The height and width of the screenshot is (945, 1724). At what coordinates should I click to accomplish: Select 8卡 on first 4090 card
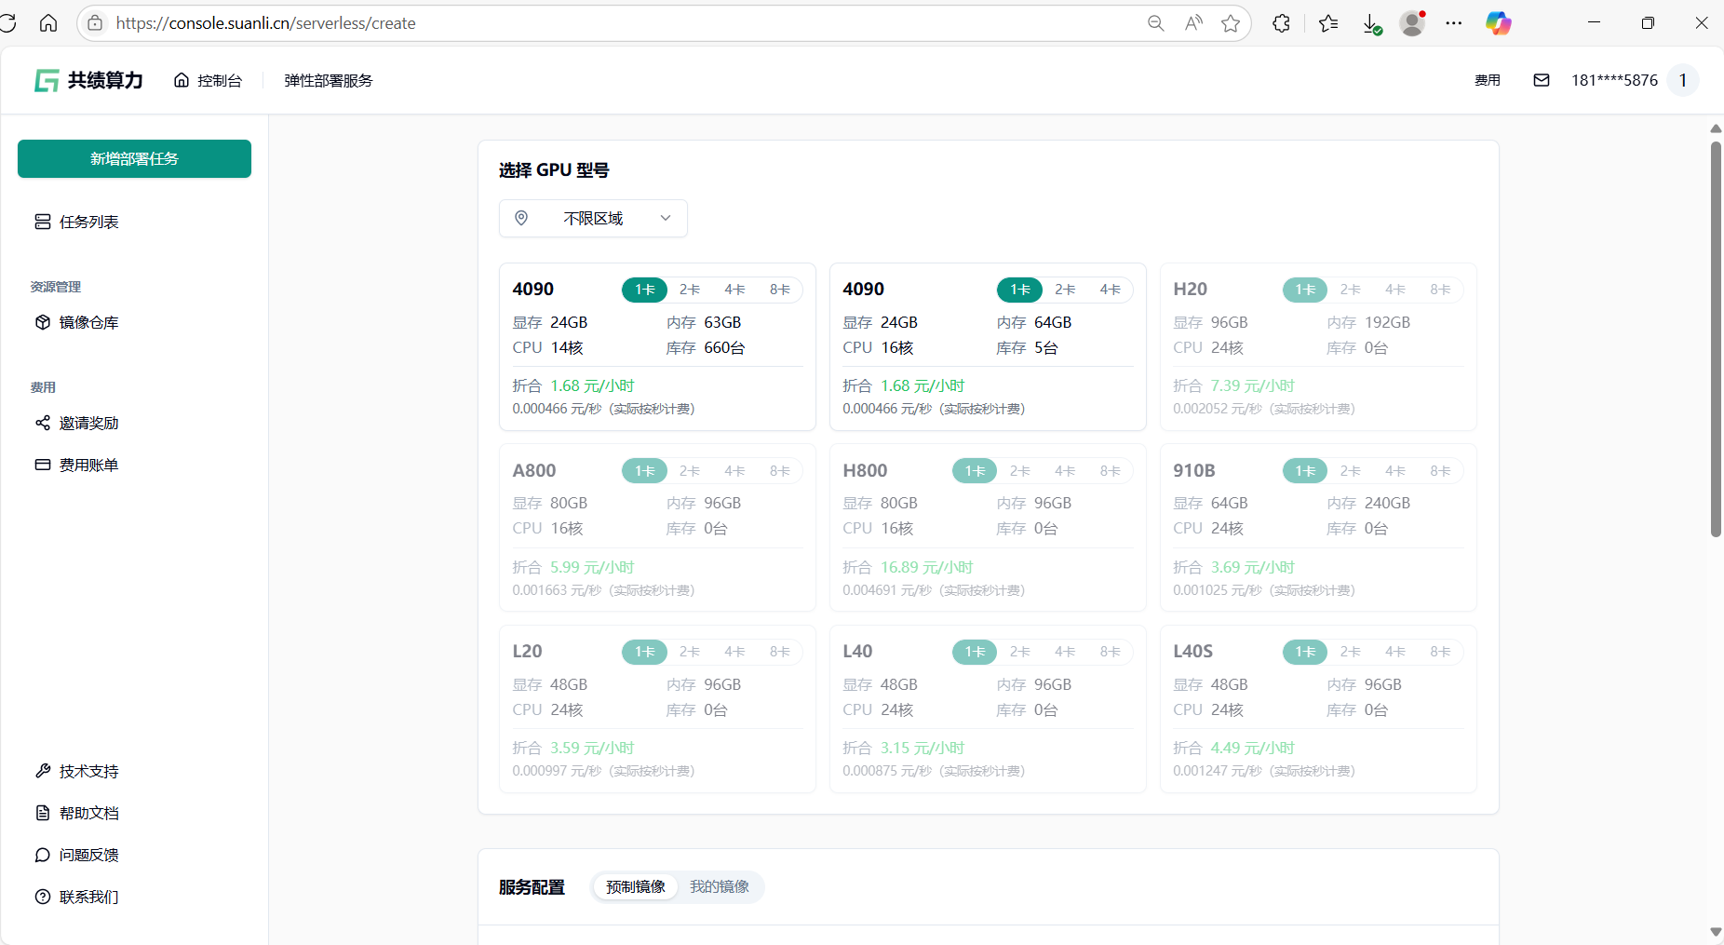[779, 290]
